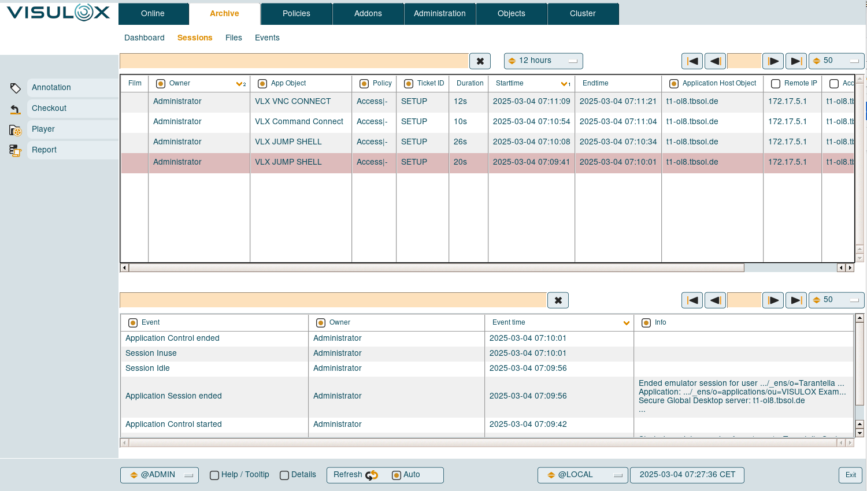Open the Events sub-tab
This screenshot has height=491, width=867.
pyautogui.click(x=267, y=38)
